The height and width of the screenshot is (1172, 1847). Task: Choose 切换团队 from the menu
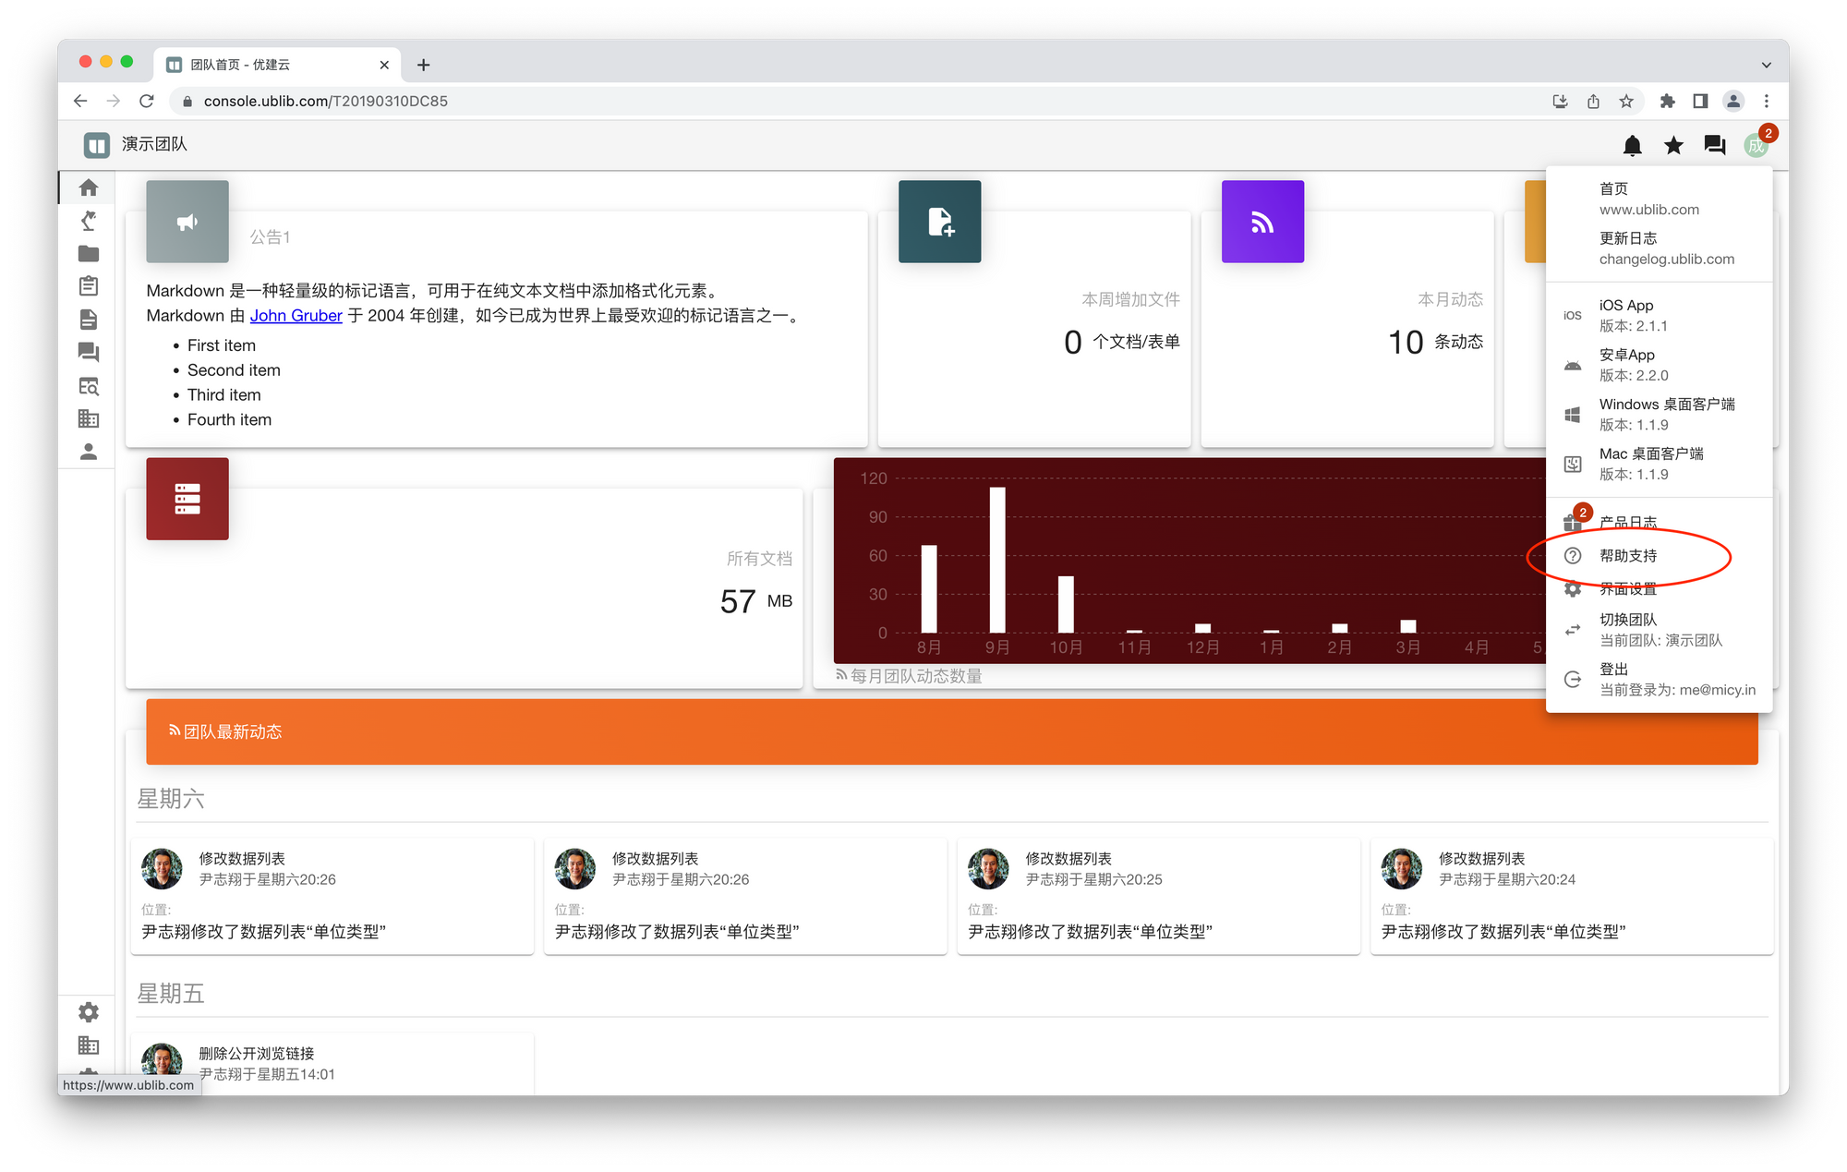(1627, 629)
